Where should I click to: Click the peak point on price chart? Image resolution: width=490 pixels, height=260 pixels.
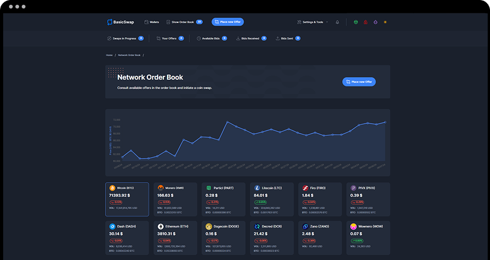click(227, 122)
